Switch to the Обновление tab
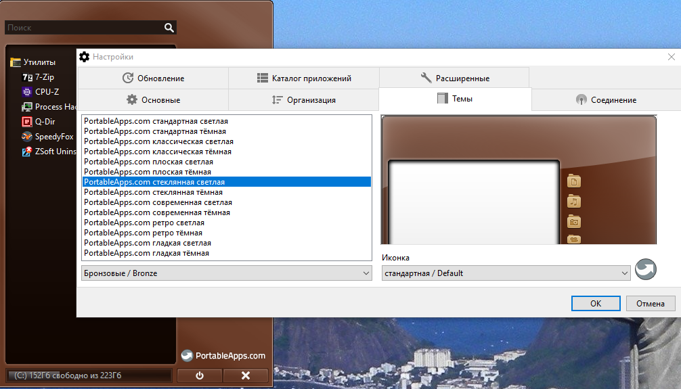Viewport: 681px width, 389px height. pos(153,78)
